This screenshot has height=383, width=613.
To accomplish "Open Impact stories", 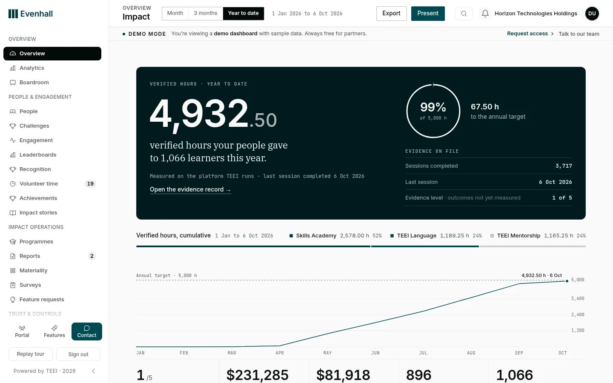I will (x=52, y=213).
